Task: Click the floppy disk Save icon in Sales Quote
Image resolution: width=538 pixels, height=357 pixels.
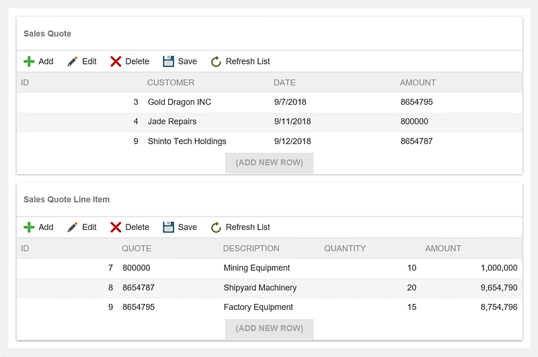Action: (x=168, y=61)
